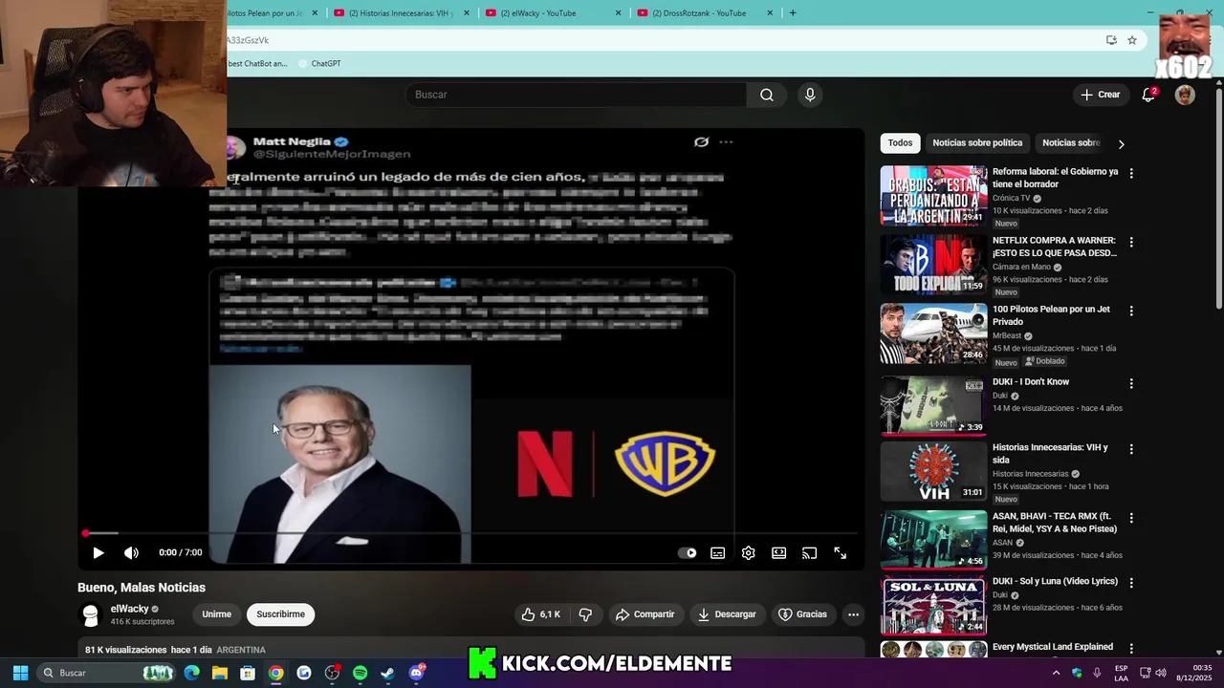Open the YouTube notifications bell

click(1148, 95)
